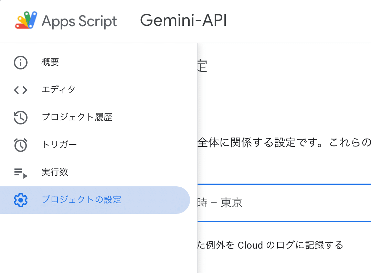371x273 pixels.
Task: Click the Apps Script title text
Action: coord(79,21)
